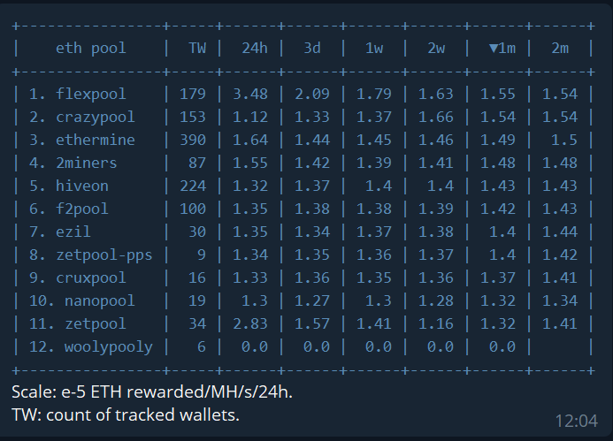
Task: Click zetpool's 3d value 1.57
Action: (312, 323)
